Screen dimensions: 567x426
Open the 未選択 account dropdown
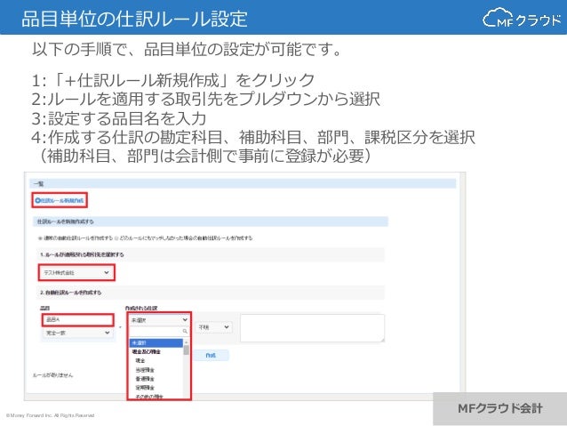pos(159,320)
